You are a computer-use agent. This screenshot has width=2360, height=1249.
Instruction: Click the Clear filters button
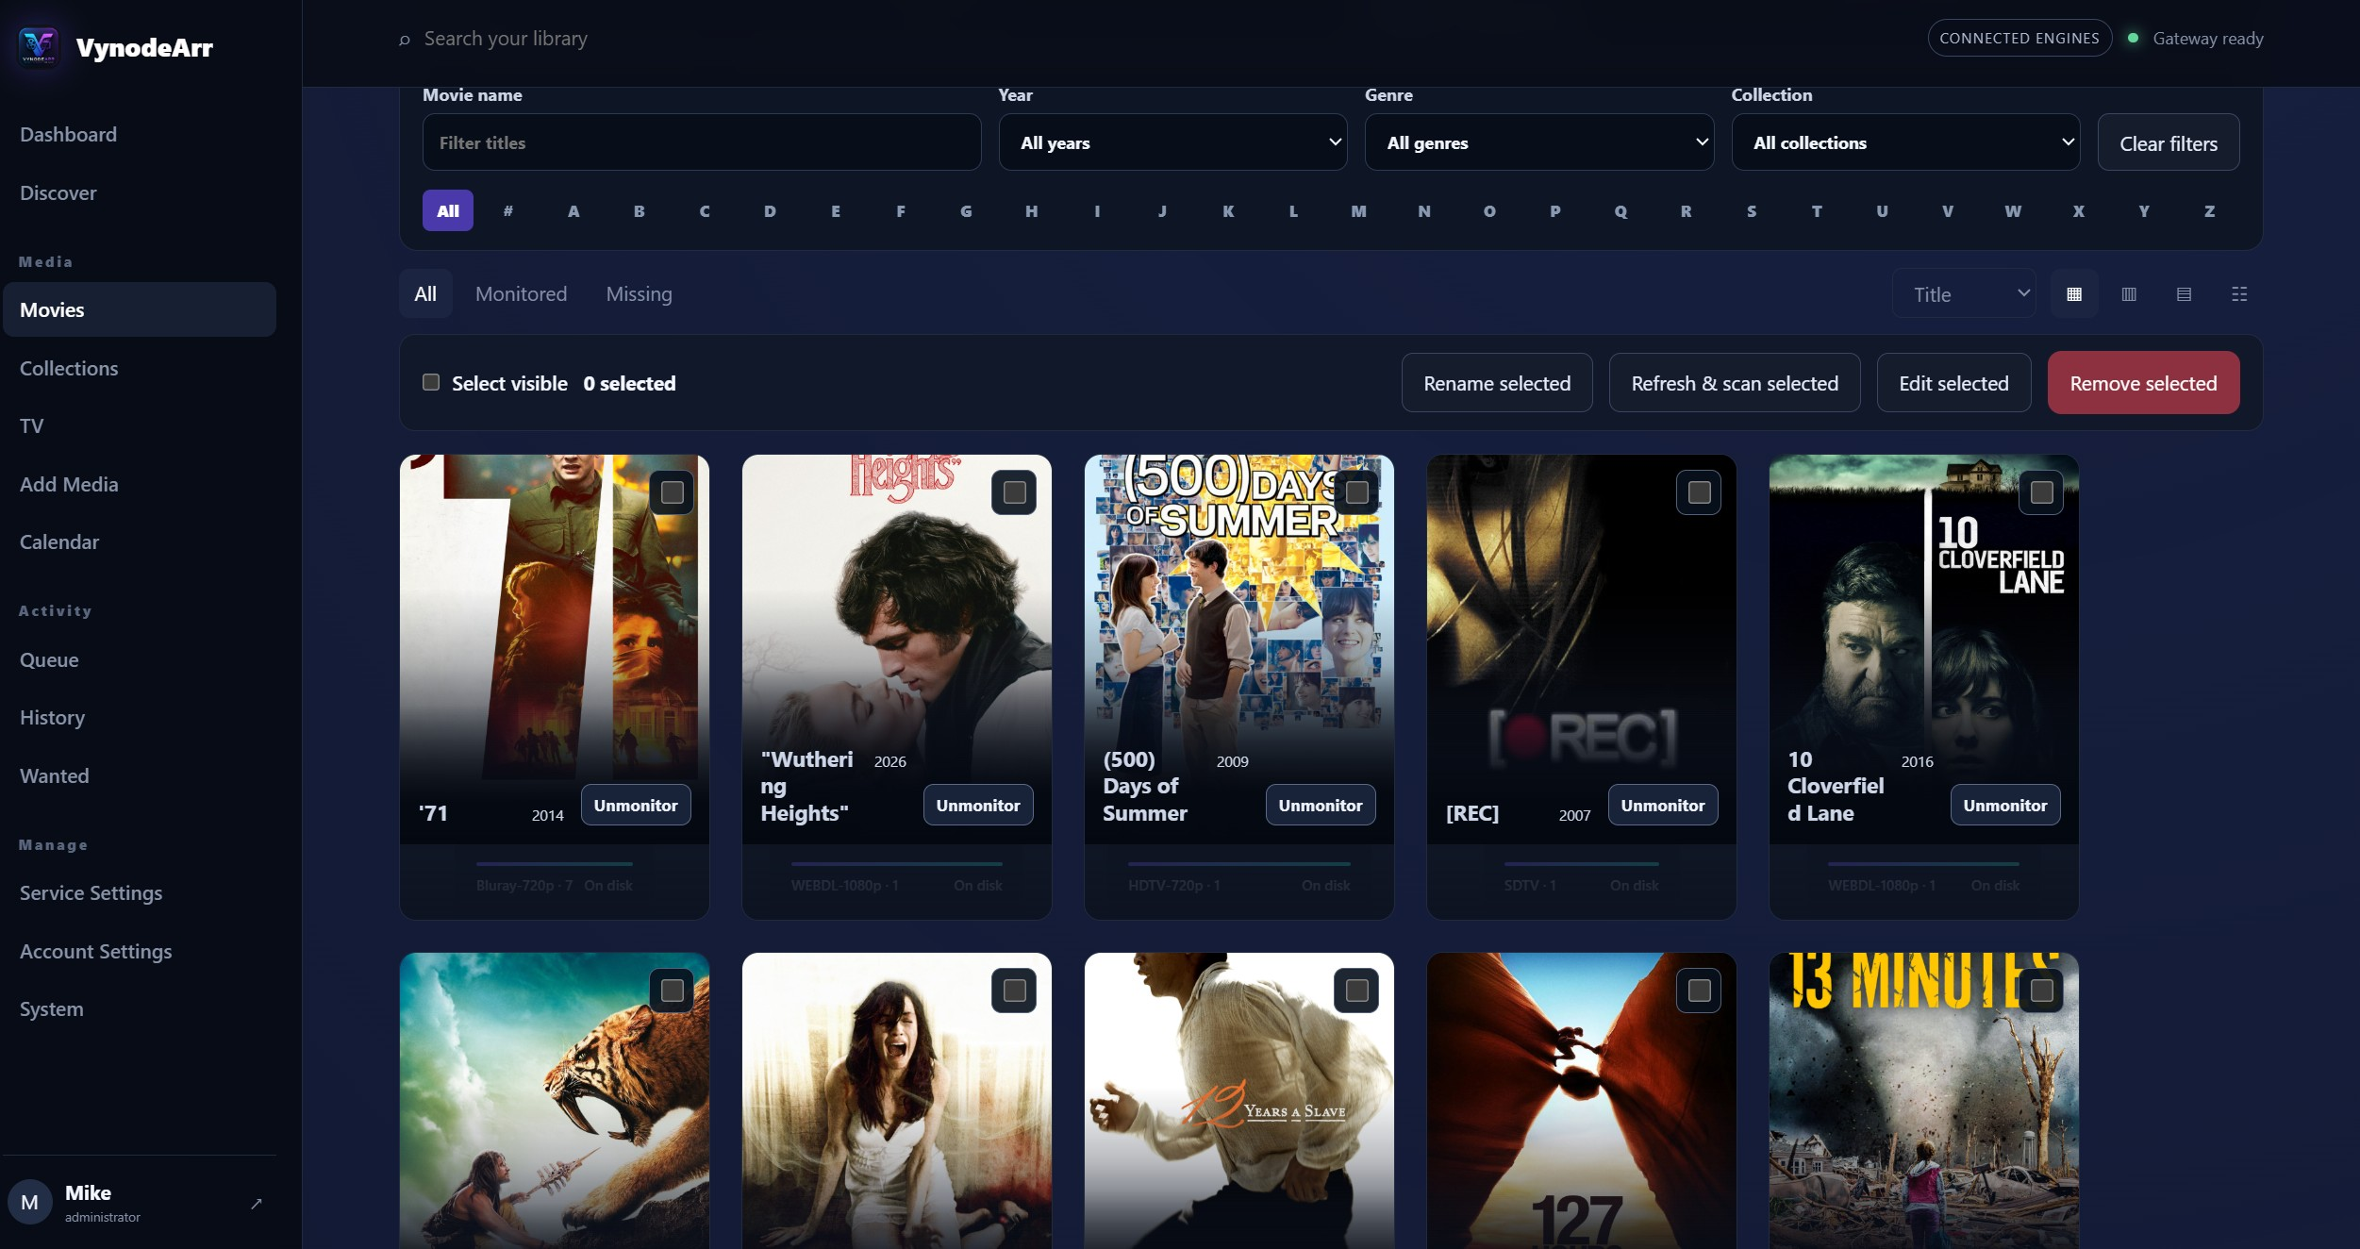(2169, 143)
